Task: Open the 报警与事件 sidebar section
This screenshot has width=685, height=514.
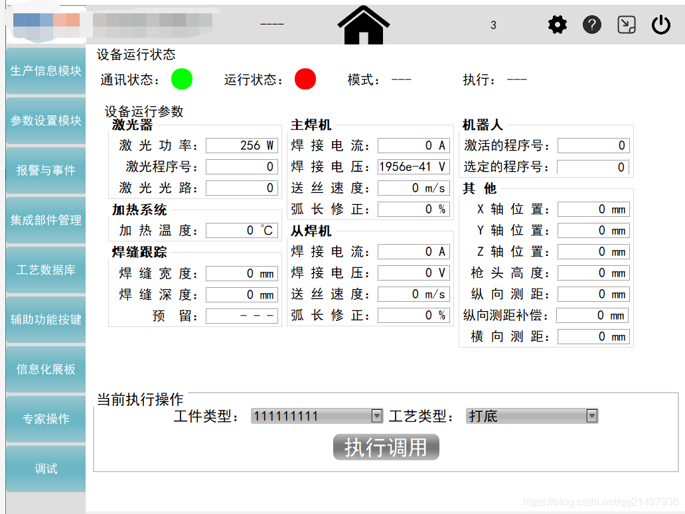Action: 46,170
